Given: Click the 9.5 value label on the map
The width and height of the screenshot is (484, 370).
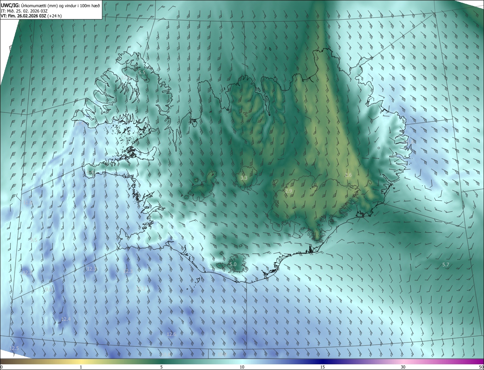Looking at the screenshot, I should pos(34,240).
